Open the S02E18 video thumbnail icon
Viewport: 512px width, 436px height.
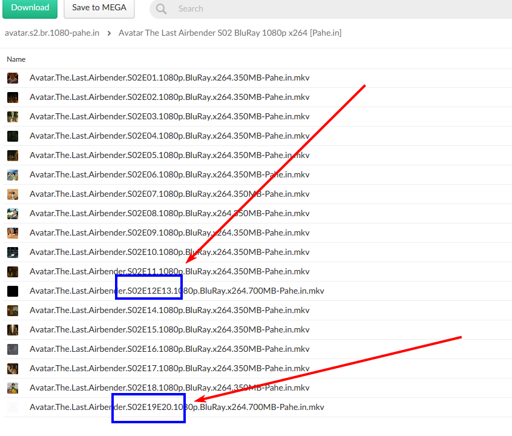click(13, 388)
